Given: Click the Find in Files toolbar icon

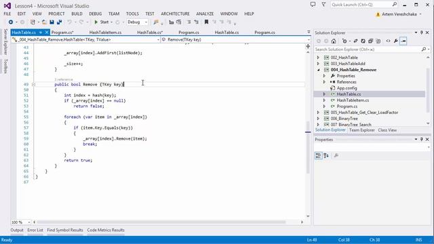Looking at the screenshot, I should 156,22.
